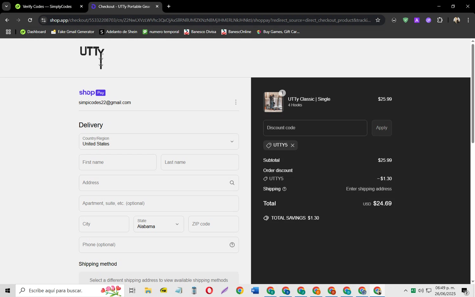Open the Banesco Divisa bookmark
The width and height of the screenshot is (475, 297).
(x=200, y=32)
